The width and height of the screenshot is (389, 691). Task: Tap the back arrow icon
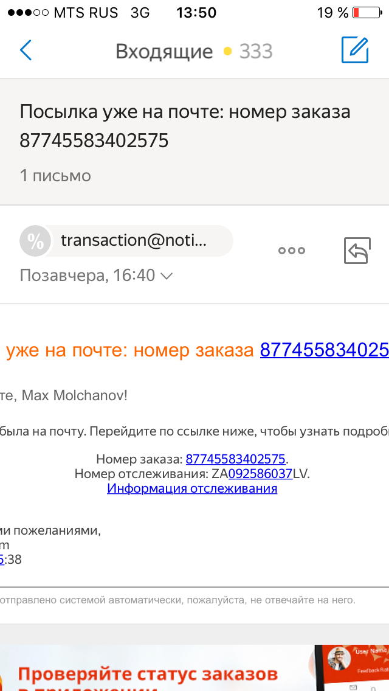(x=26, y=50)
